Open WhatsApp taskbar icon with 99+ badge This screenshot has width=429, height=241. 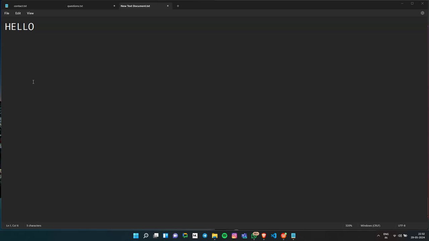[x=254, y=236]
